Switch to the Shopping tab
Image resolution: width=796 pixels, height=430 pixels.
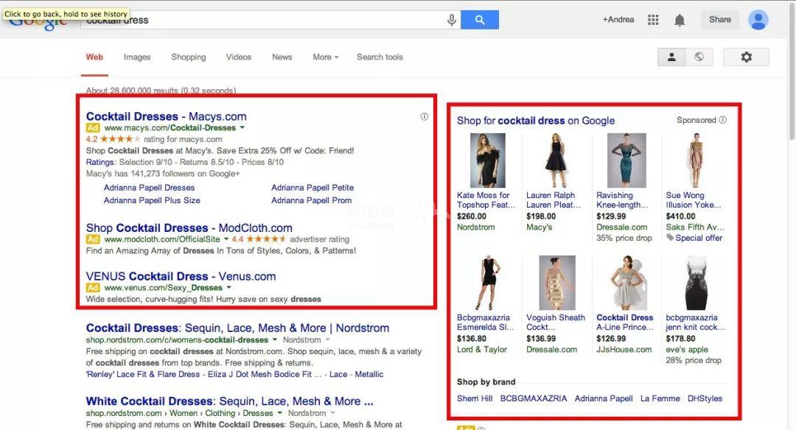coord(189,57)
